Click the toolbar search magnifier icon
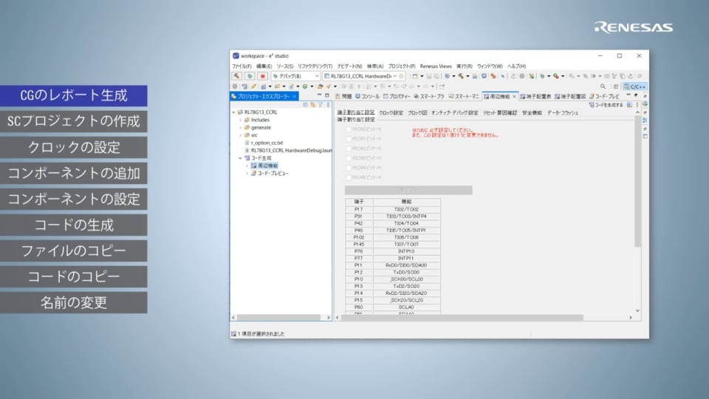Image resolution: width=709 pixels, height=399 pixels. tap(603, 86)
